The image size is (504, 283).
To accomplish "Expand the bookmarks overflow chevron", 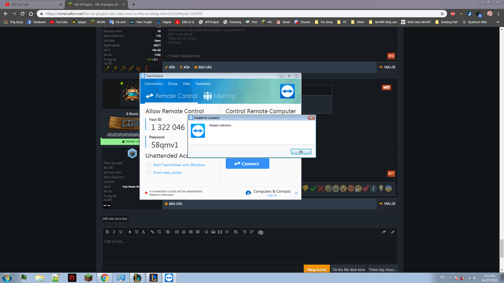I will click(x=498, y=22).
